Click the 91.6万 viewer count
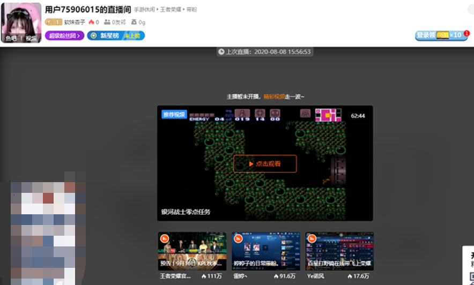The height and width of the screenshot is (285, 474). [285, 276]
